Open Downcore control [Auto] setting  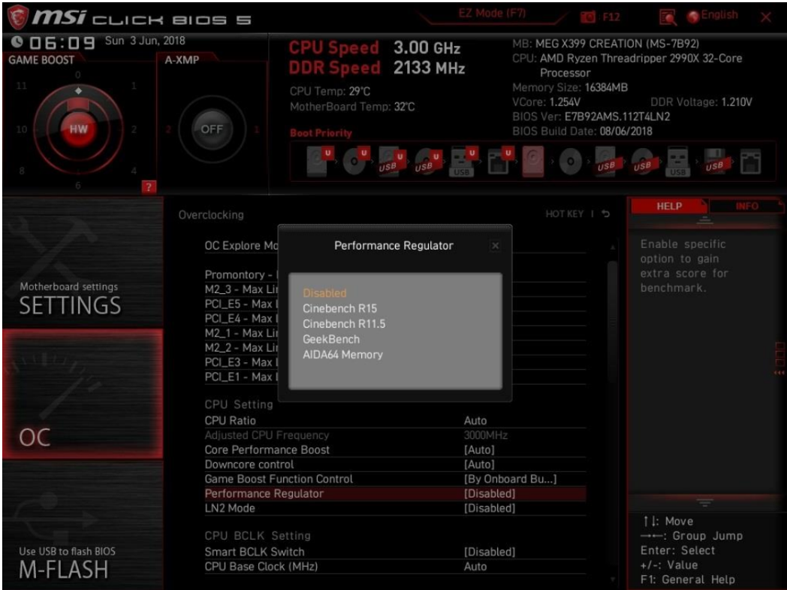point(395,464)
